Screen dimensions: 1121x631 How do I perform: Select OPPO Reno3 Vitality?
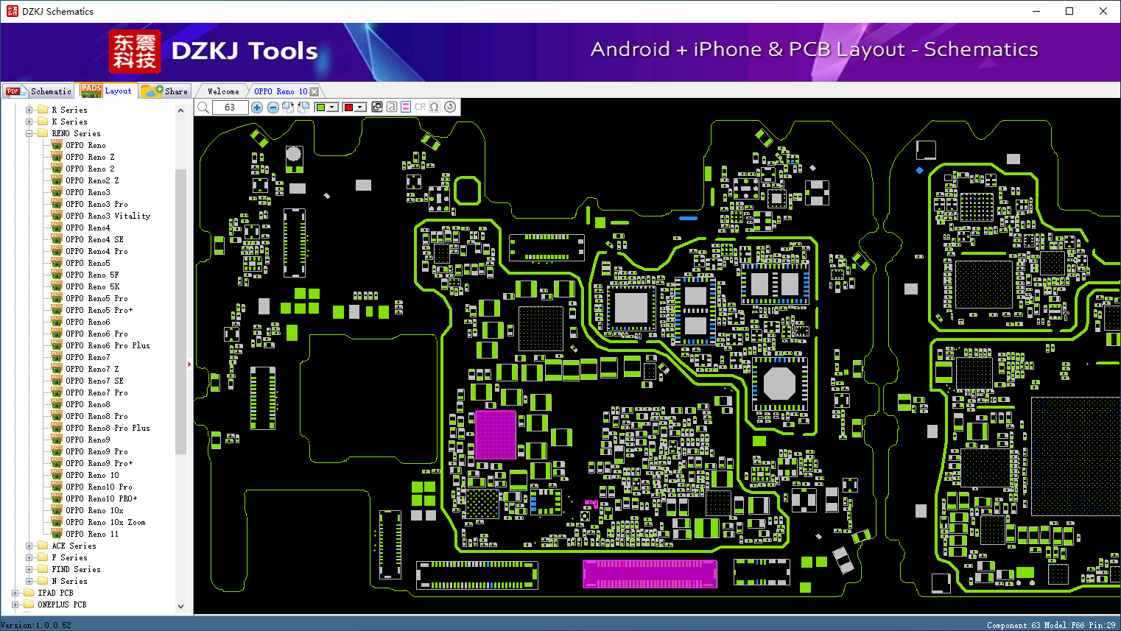[108, 216]
